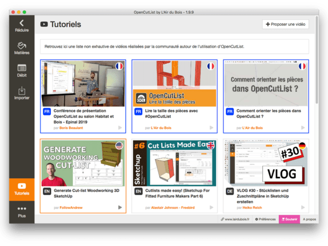This screenshot has width=328, height=246.
Task: Click the Proposer une vidéo button
Action: click(285, 24)
